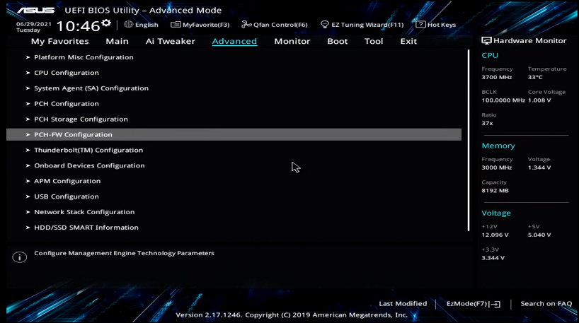Select the My Favorites tab
The height and width of the screenshot is (323, 579).
[x=59, y=41]
